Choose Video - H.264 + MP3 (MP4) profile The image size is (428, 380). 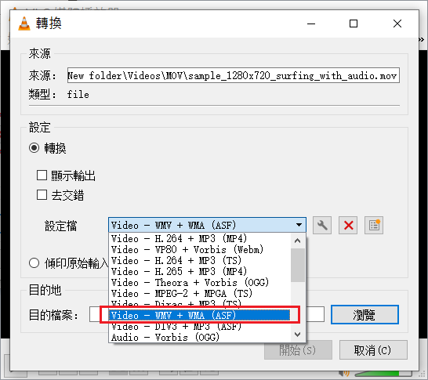[x=200, y=238]
